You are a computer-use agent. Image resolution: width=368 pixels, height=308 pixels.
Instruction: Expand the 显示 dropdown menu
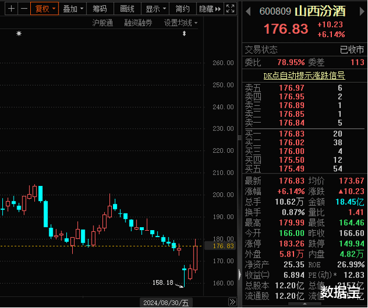pyautogui.click(x=155, y=9)
